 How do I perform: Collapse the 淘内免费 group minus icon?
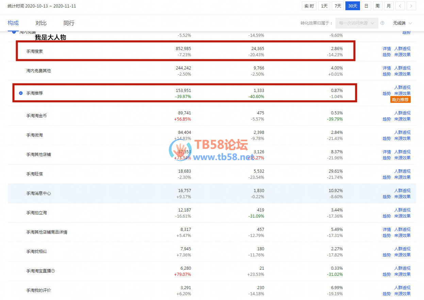[x=14, y=32]
